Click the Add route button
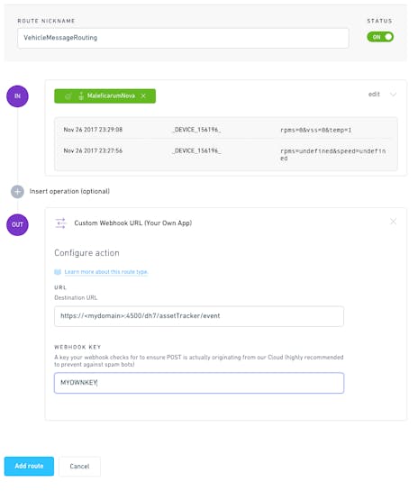The width and height of the screenshot is (418, 500). [x=29, y=466]
